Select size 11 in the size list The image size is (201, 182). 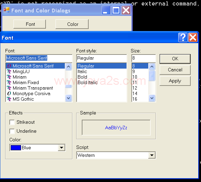coord(140,82)
